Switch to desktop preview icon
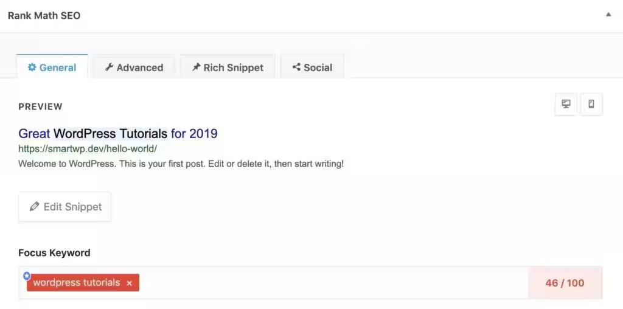 point(566,105)
